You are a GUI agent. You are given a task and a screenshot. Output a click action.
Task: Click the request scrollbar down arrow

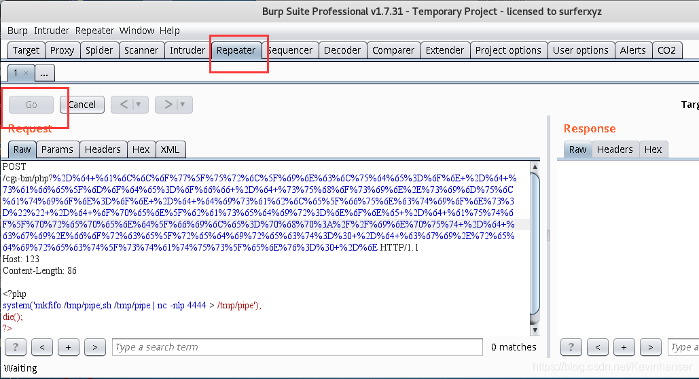coord(535,330)
